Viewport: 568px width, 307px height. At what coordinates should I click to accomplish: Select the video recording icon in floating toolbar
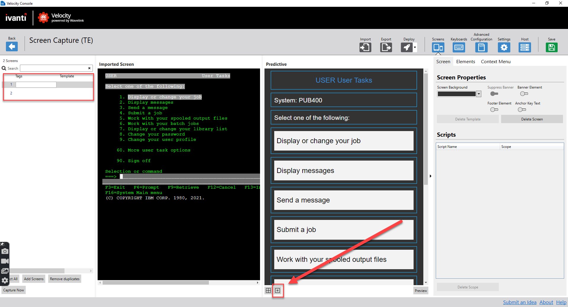(5, 261)
